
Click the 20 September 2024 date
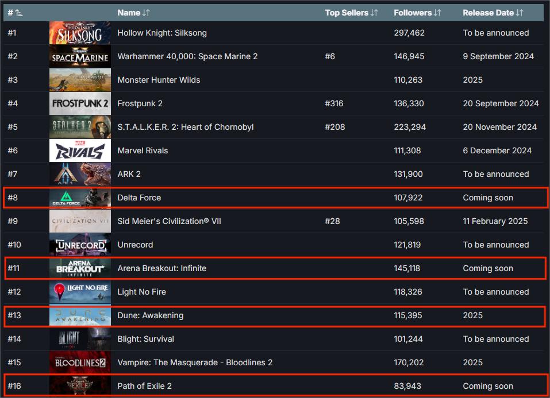pyautogui.click(x=501, y=103)
